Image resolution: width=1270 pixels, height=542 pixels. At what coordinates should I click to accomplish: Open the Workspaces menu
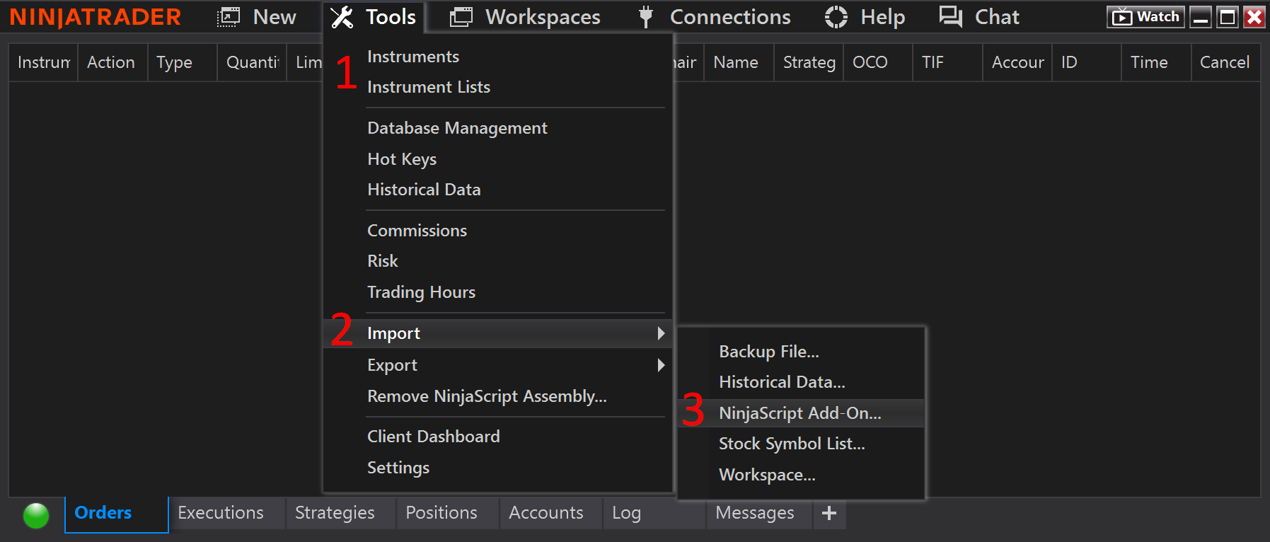coord(543,17)
